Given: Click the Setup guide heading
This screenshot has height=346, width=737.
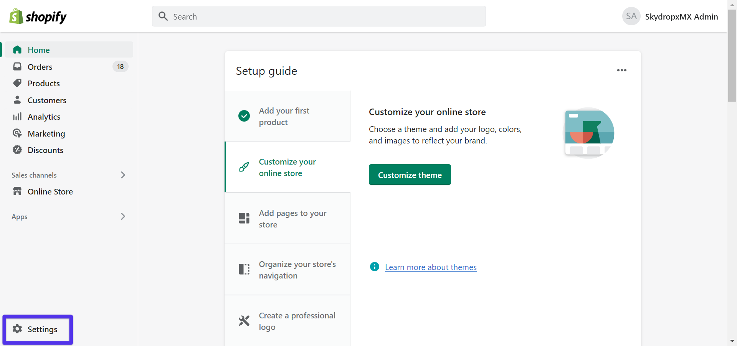Looking at the screenshot, I should [266, 71].
